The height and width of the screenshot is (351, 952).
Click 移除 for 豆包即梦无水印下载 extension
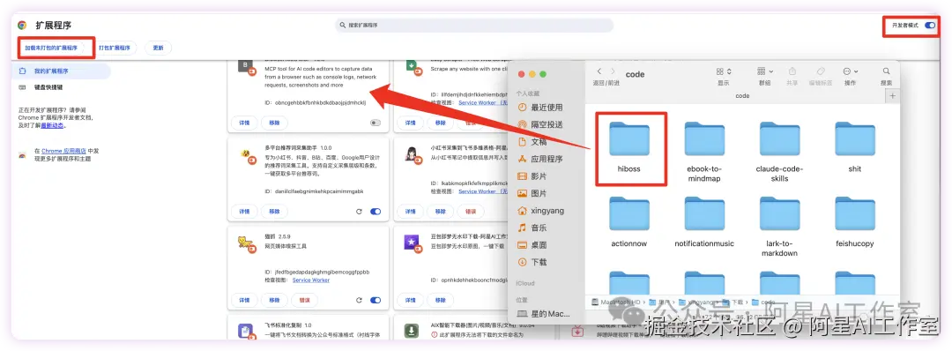click(x=440, y=300)
